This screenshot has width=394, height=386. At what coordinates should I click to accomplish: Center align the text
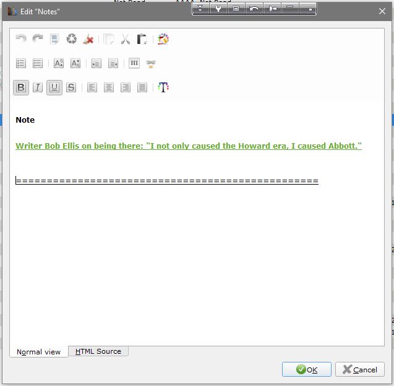(x=109, y=87)
